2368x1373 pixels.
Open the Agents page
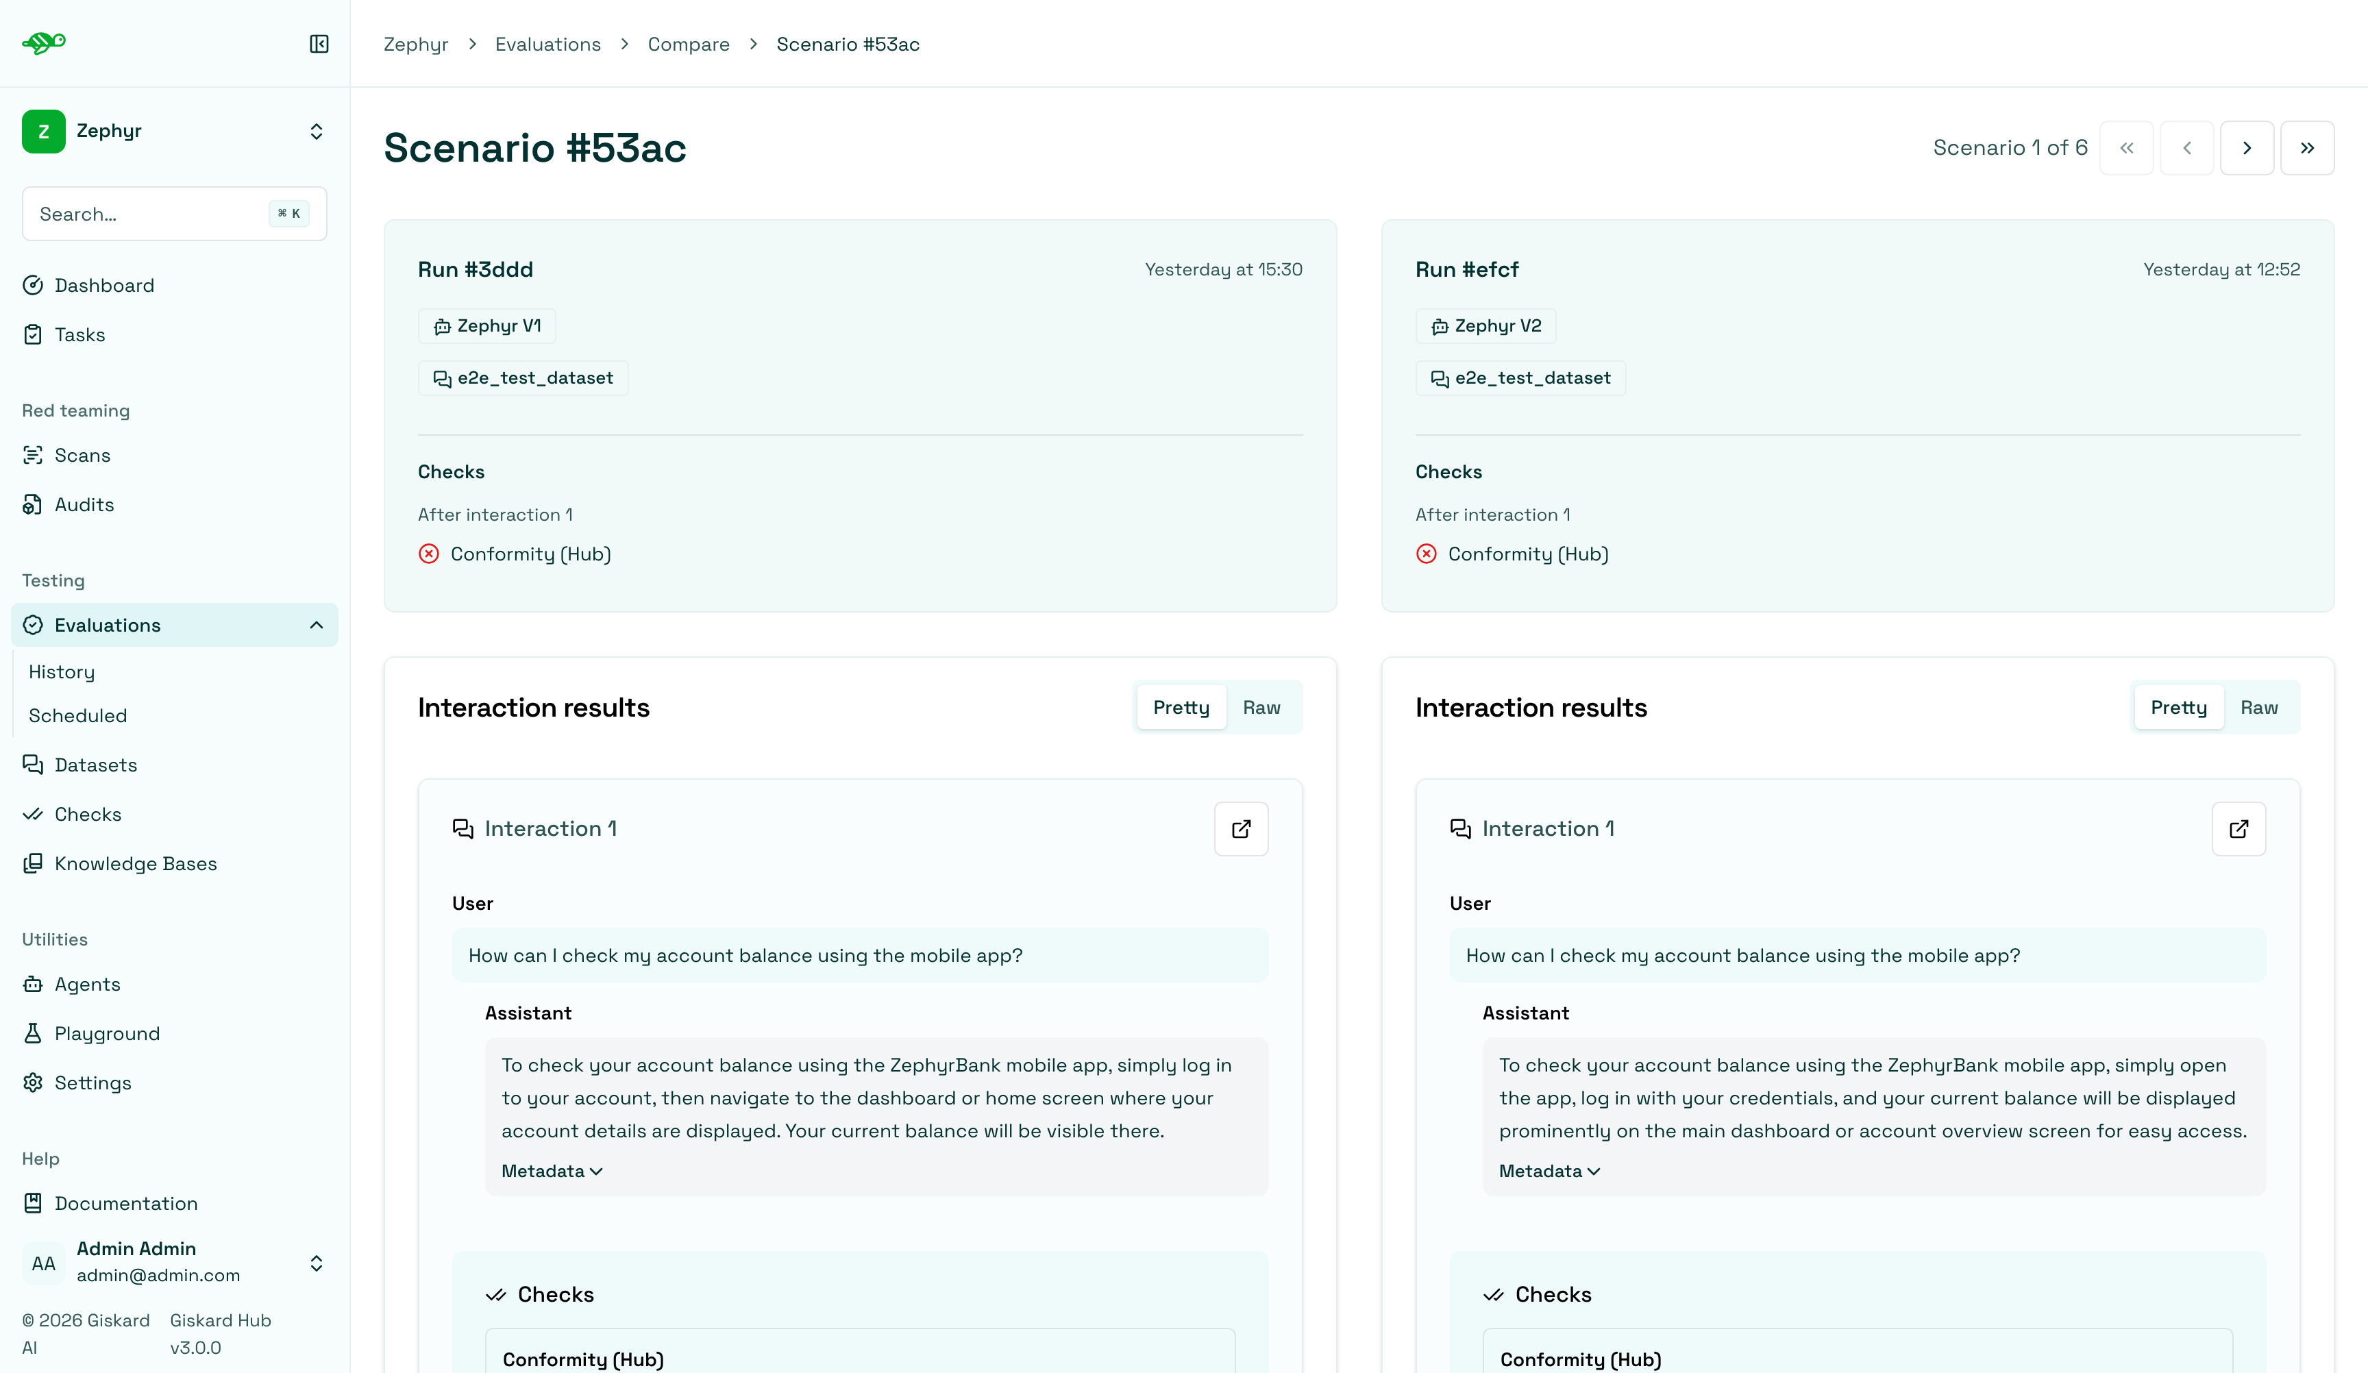(175, 984)
